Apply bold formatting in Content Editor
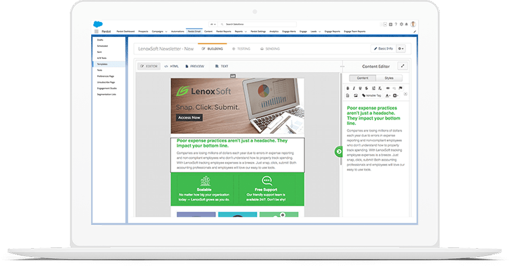This screenshot has width=511, height=266. 348,88
